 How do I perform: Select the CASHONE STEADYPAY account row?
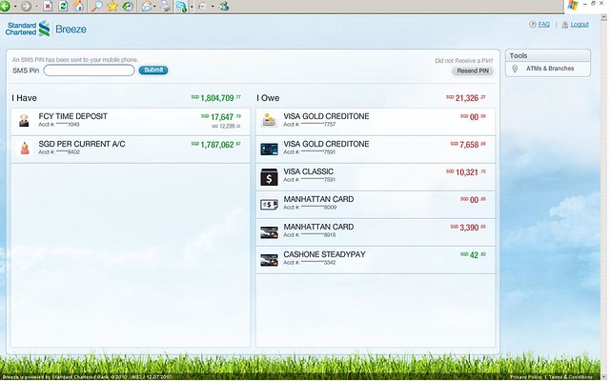point(324,254)
